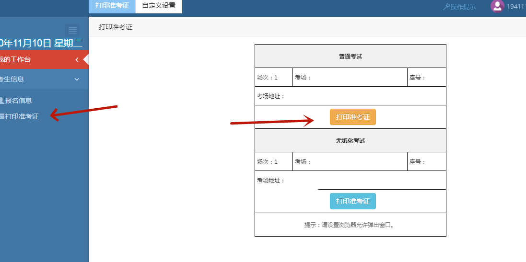
Task: Click the 打印准考证 page title bar text
Action: 116,27
